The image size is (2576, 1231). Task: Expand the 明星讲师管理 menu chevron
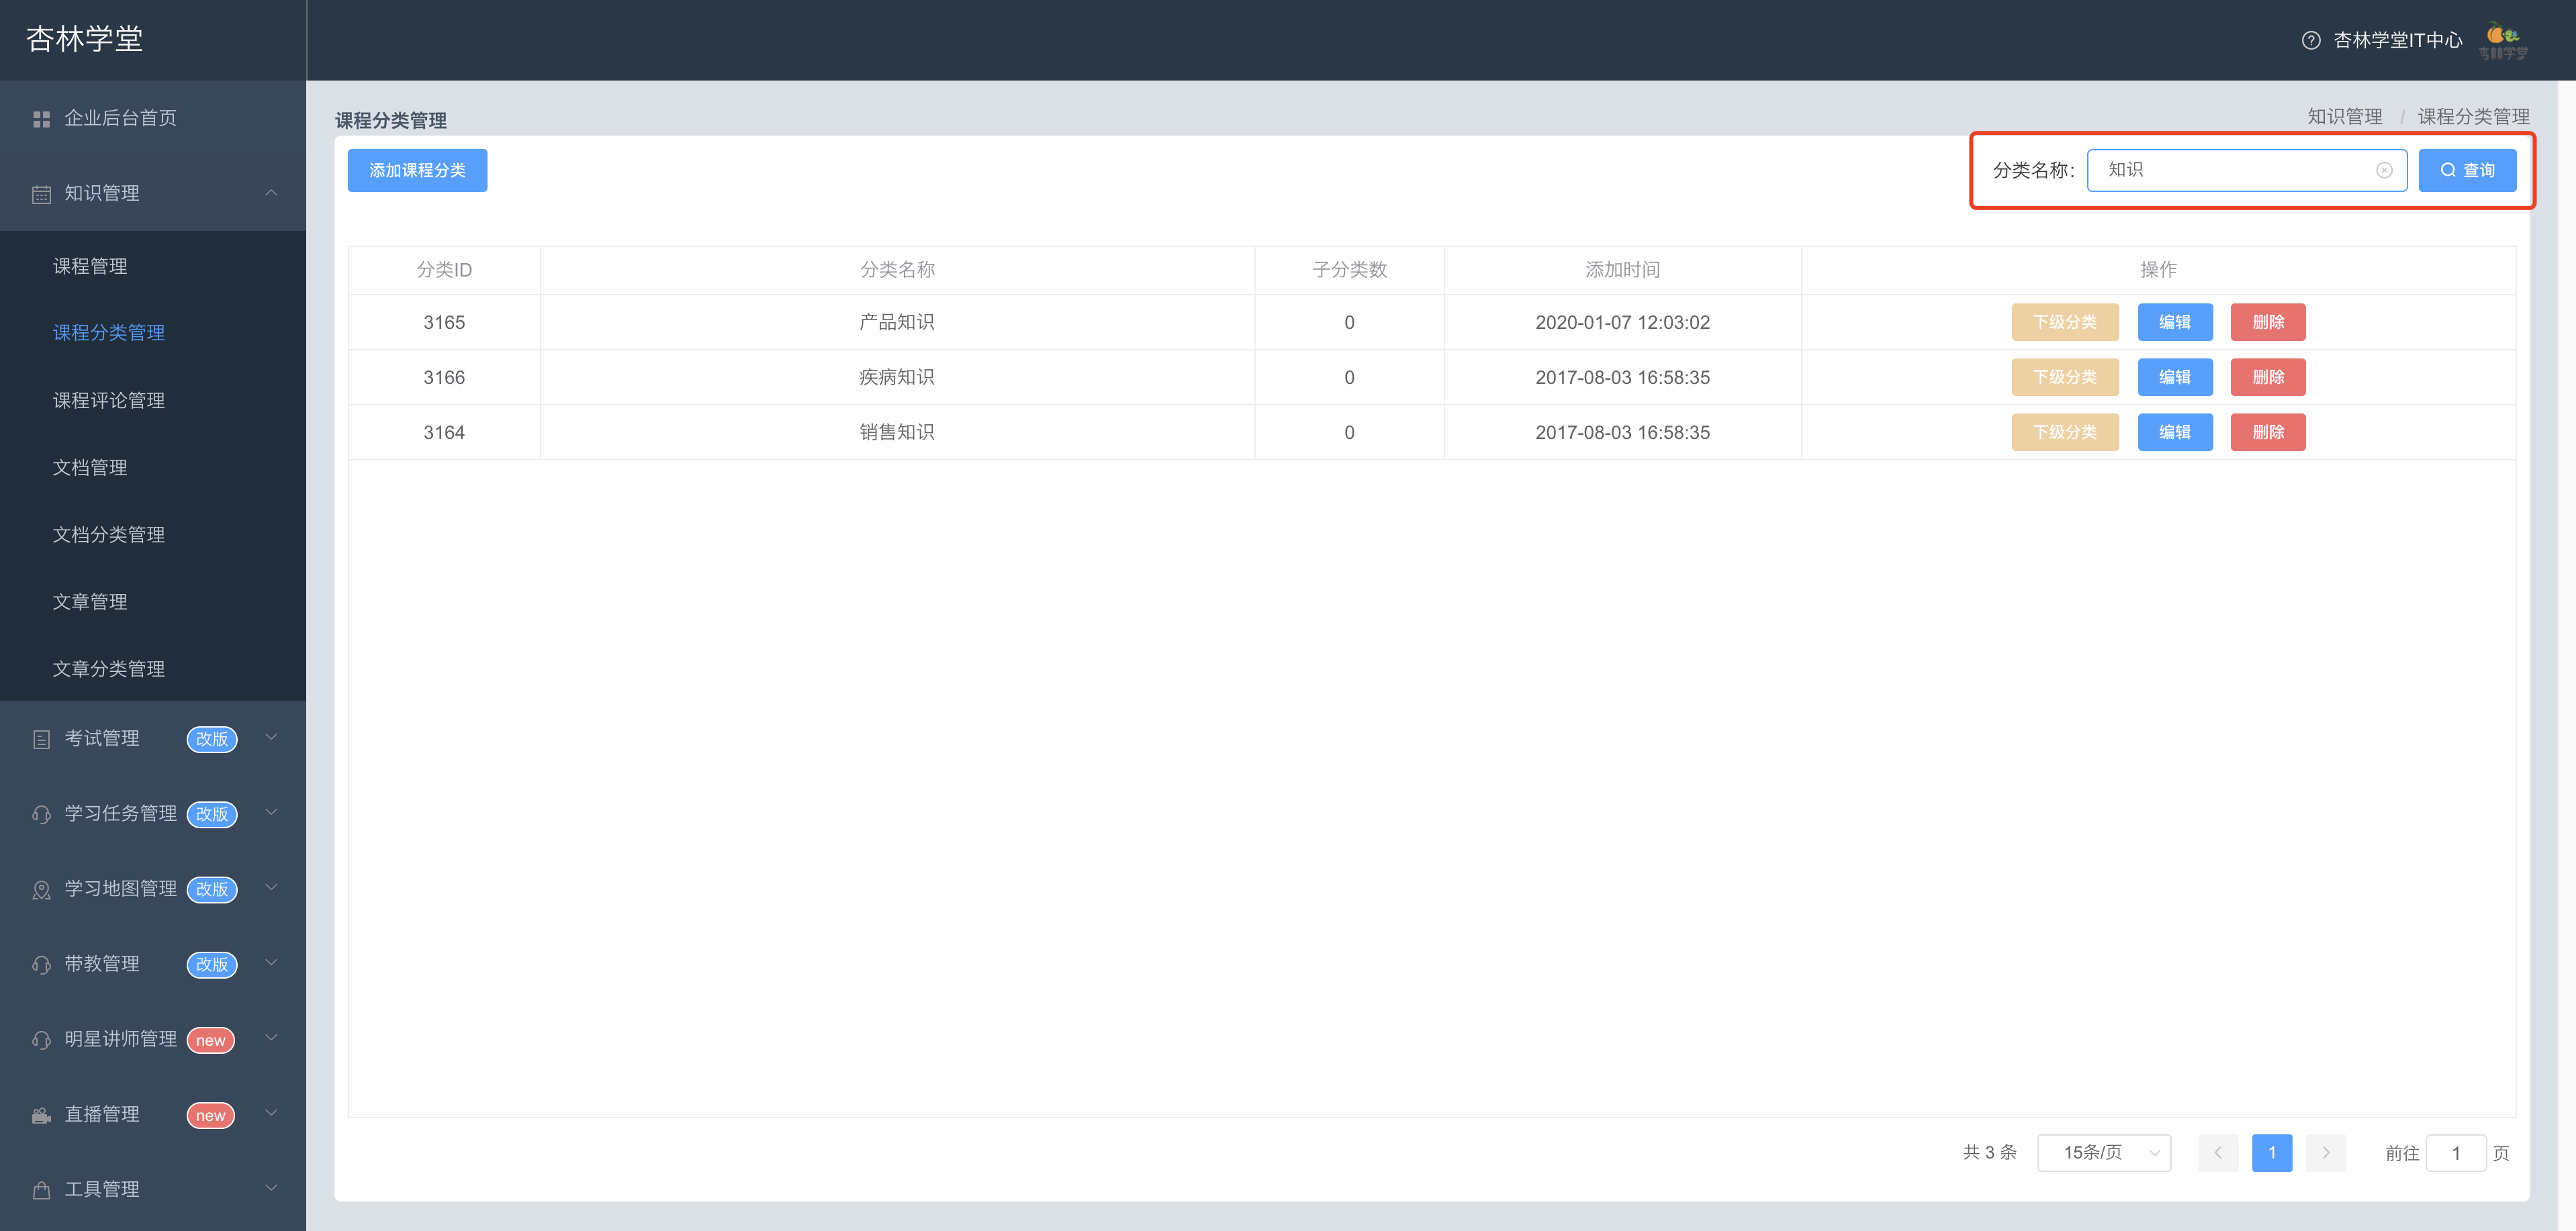click(271, 1037)
